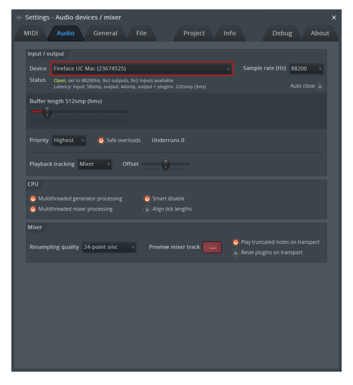This screenshot has height=385, width=353.
Task: Go to the File tab
Action: tap(141, 33)
